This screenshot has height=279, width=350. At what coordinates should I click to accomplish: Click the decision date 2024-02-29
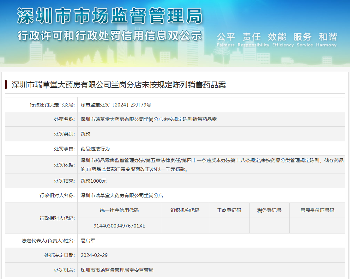click(94, 255)
